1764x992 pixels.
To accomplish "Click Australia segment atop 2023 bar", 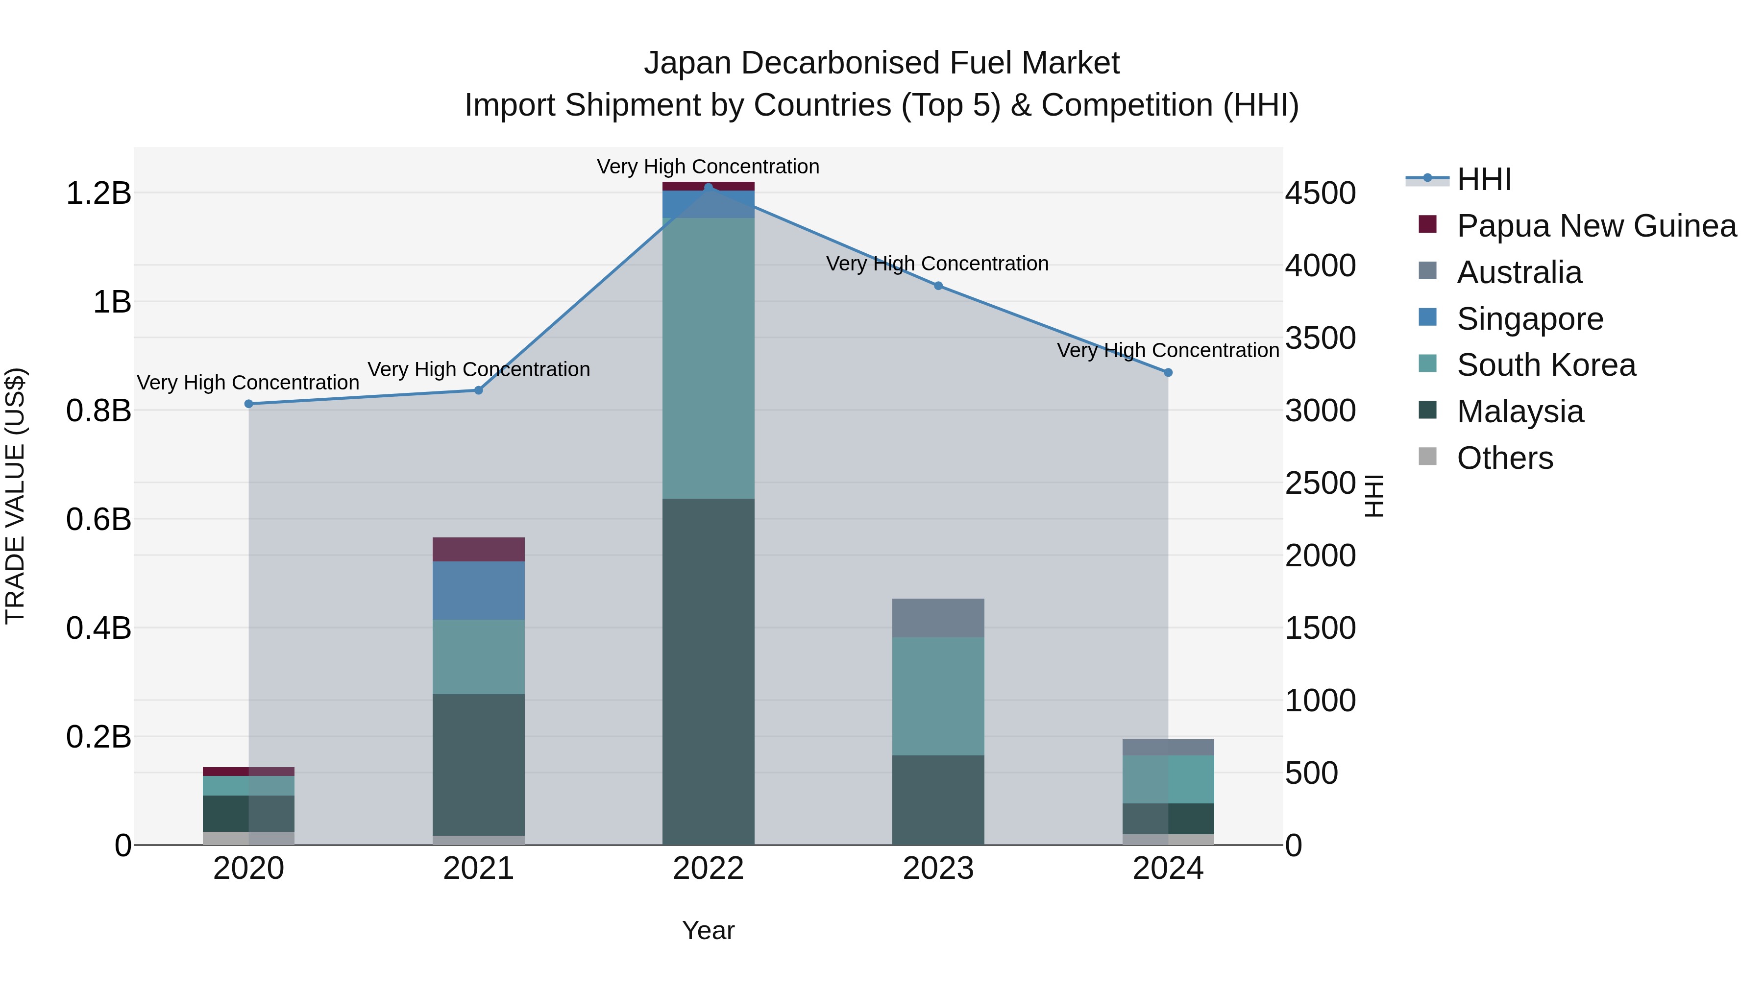I will coord(938,618).
